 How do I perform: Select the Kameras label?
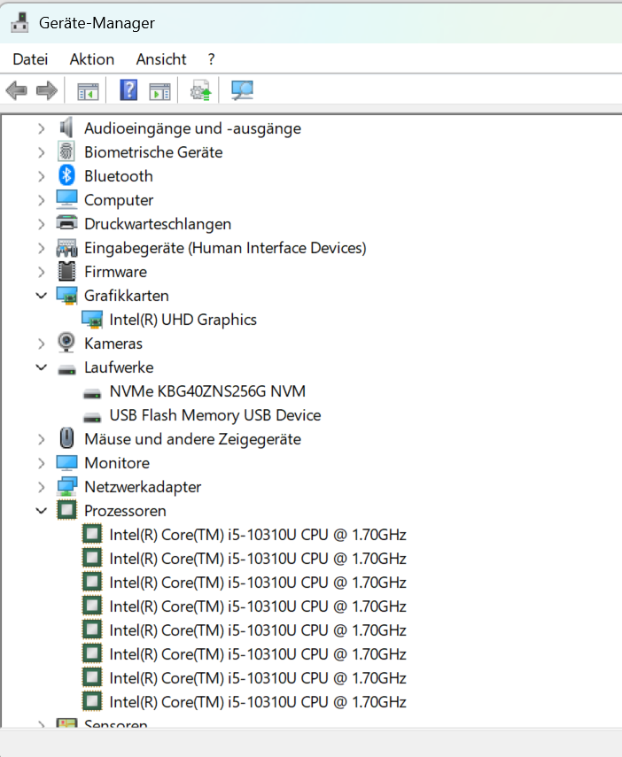click(113, 344)
